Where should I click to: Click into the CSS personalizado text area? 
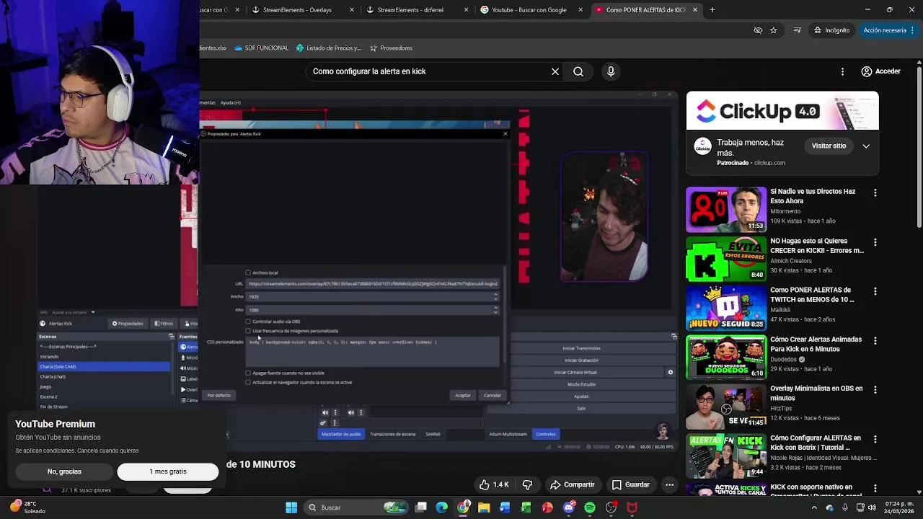click(x=373, y=352)
